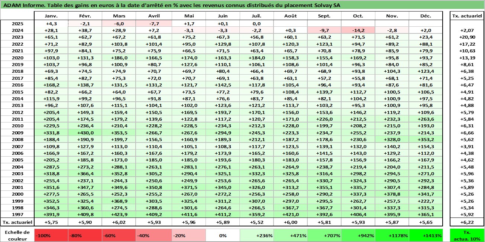The height and width of the screenshot is (242, 485).
Task: Click the 1997 Août cell +421,0
Action: (291, 215)
